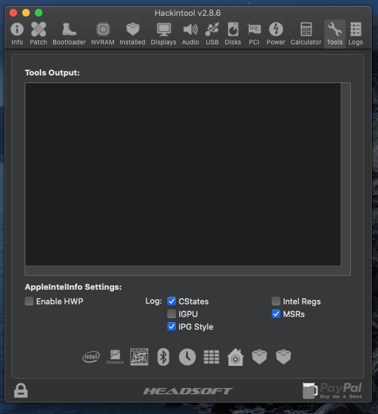Switch to the PCI devices tab

254,34
